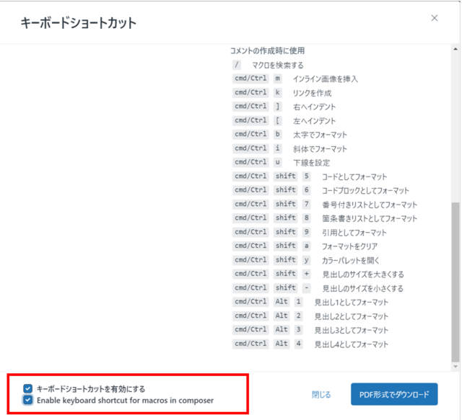
Task: Click the Alt badge in 見出し4 row
Action: [282, 344]
